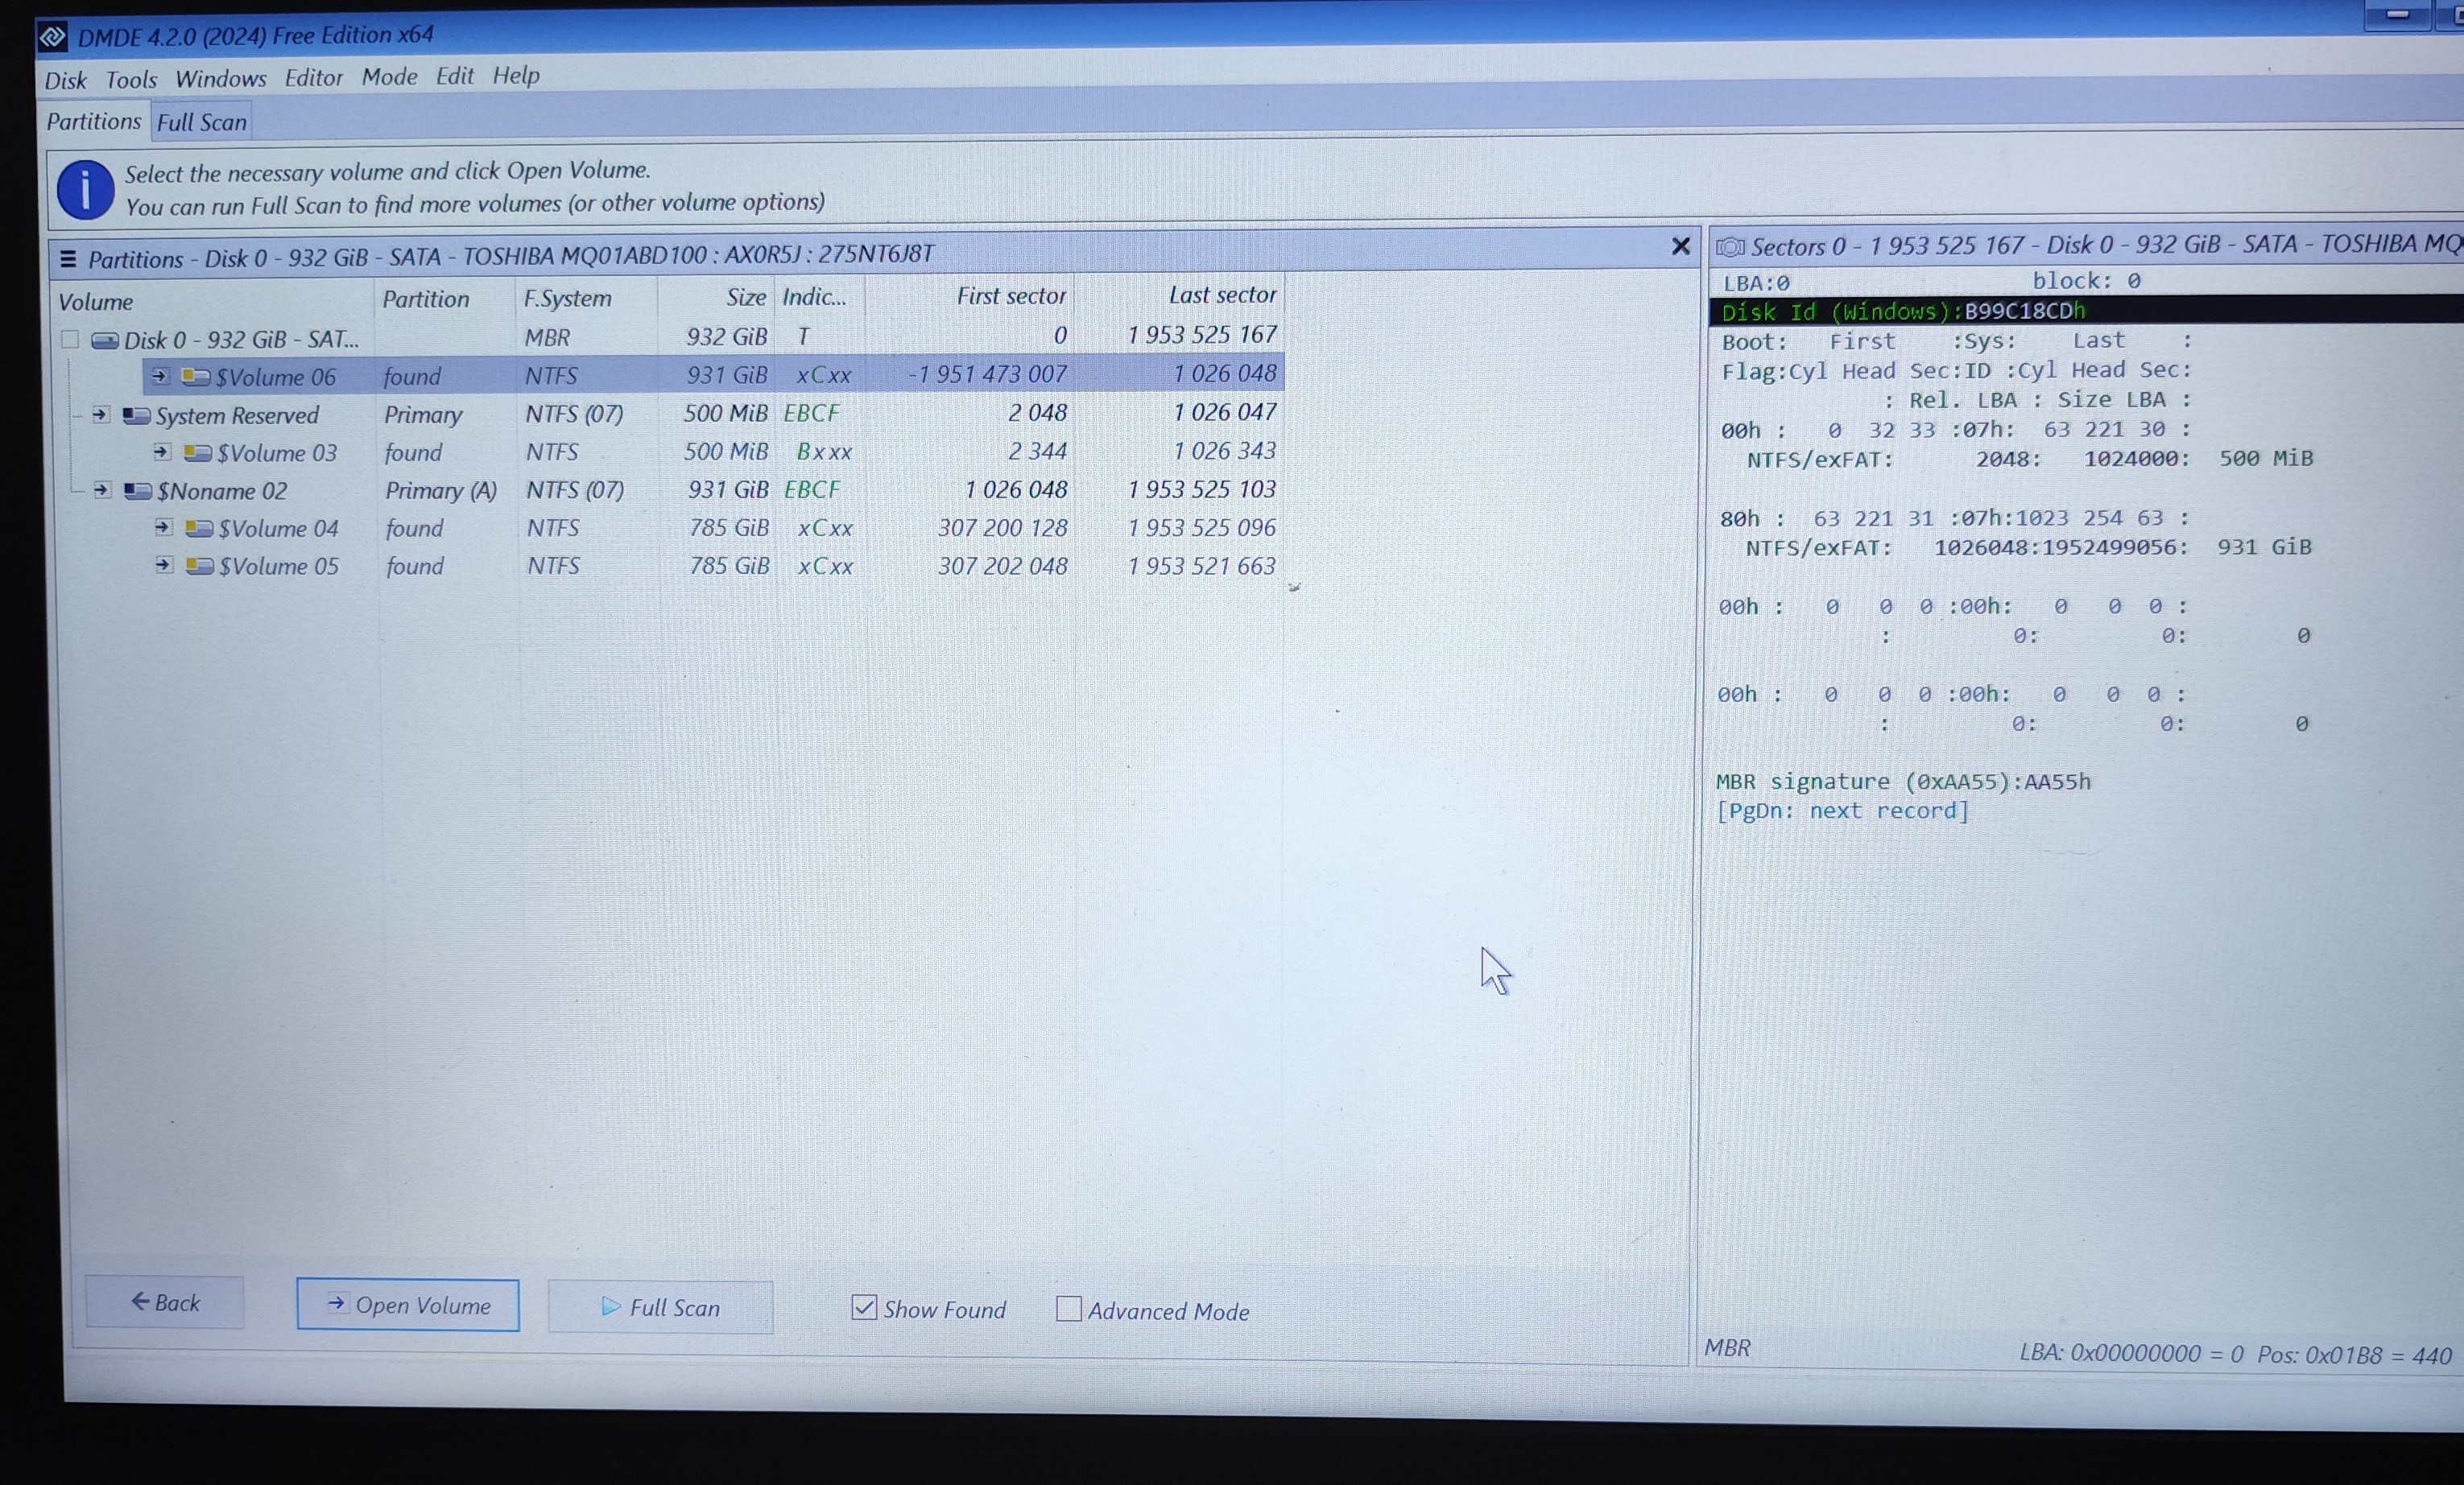Click the blue info icon in hint bar
This screenshot has width=2464, height=1485.
(x=85, y=189)
